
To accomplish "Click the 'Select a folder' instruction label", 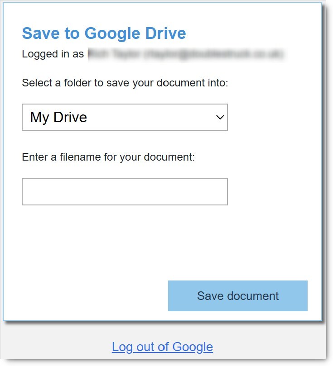I will [125, 83].
